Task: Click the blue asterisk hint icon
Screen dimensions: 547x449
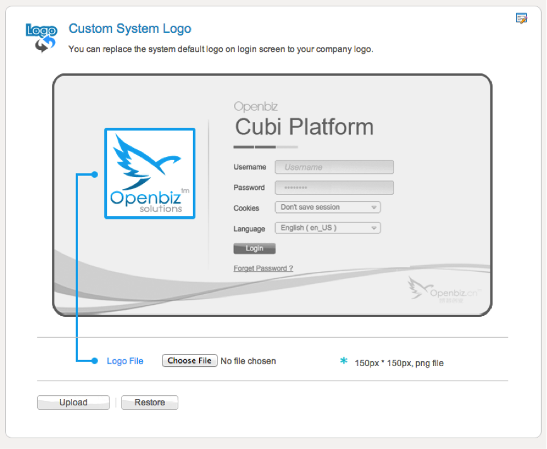Action: click(343, 360)
